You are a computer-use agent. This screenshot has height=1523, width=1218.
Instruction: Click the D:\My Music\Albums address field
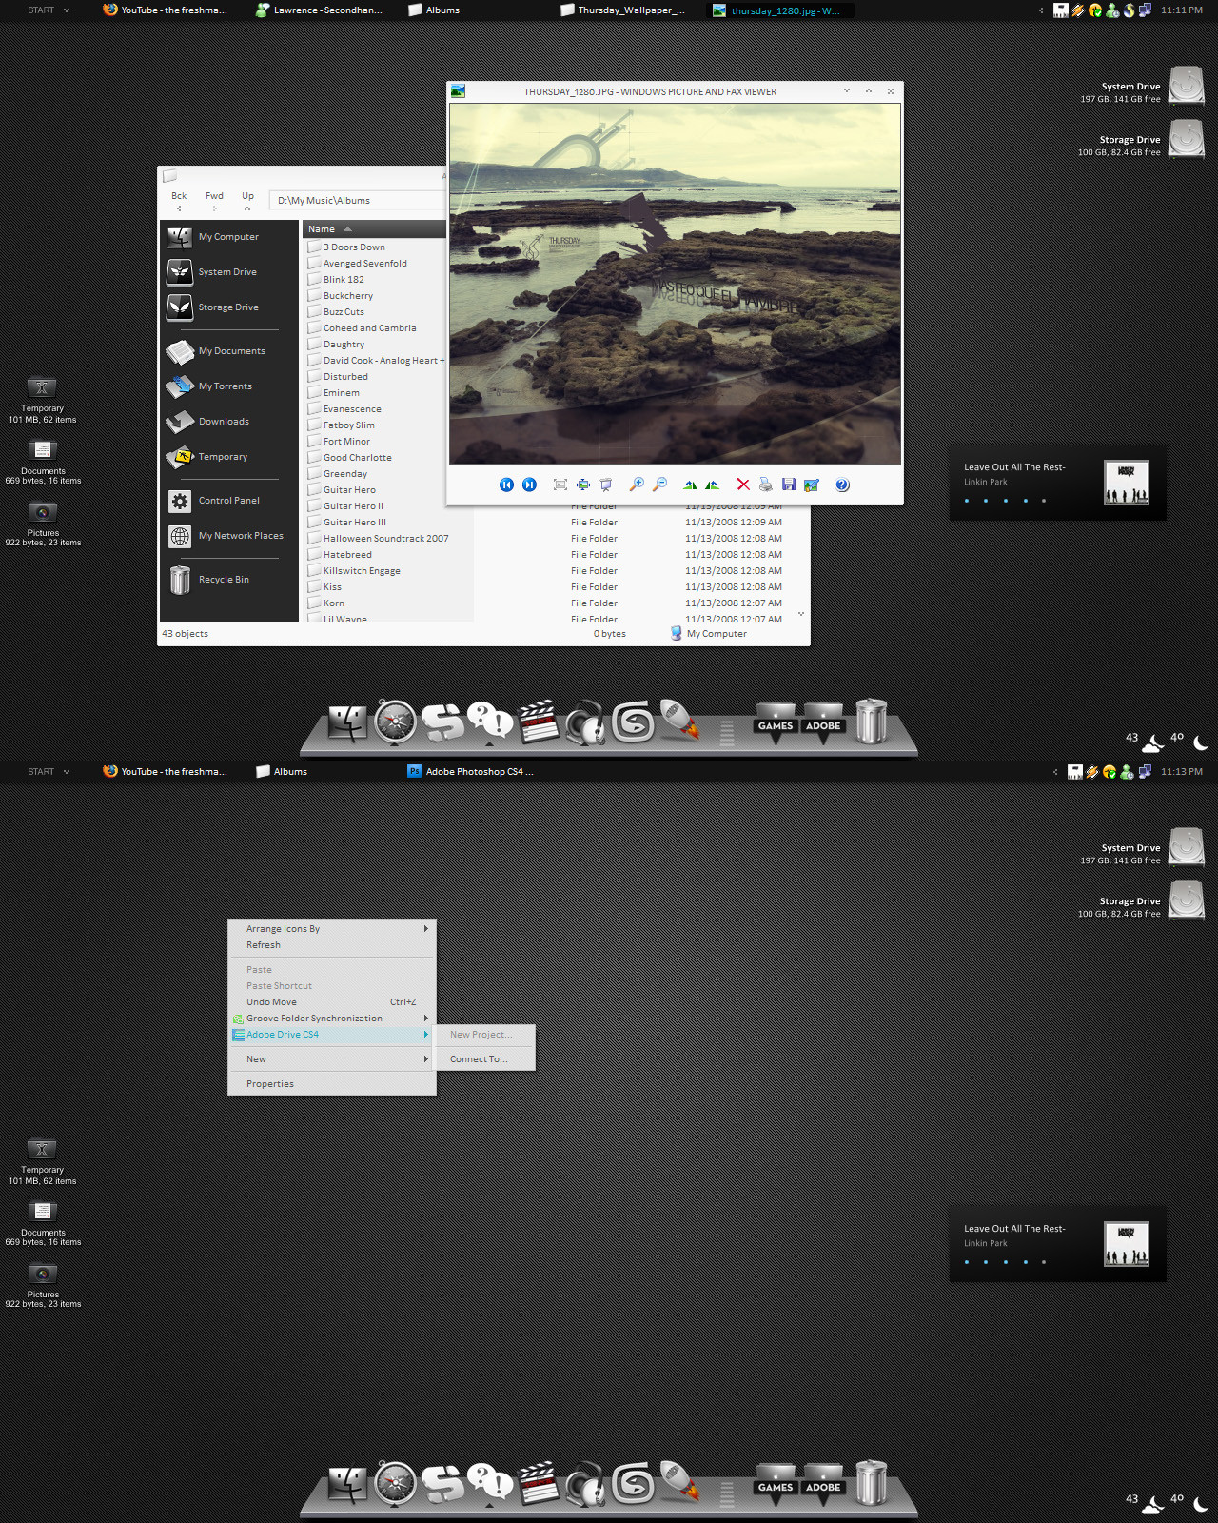coord(358,201)
